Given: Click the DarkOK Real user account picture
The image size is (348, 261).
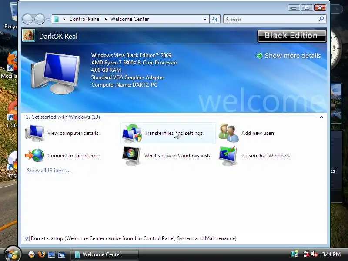Looking at the screenshot, I should pyautogui.click(x=29, y=36).
